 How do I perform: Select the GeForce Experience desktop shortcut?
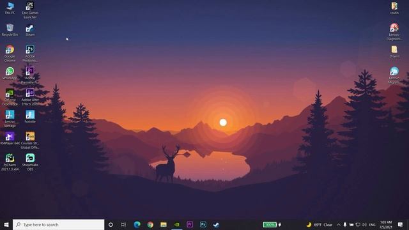coord(10,97)
